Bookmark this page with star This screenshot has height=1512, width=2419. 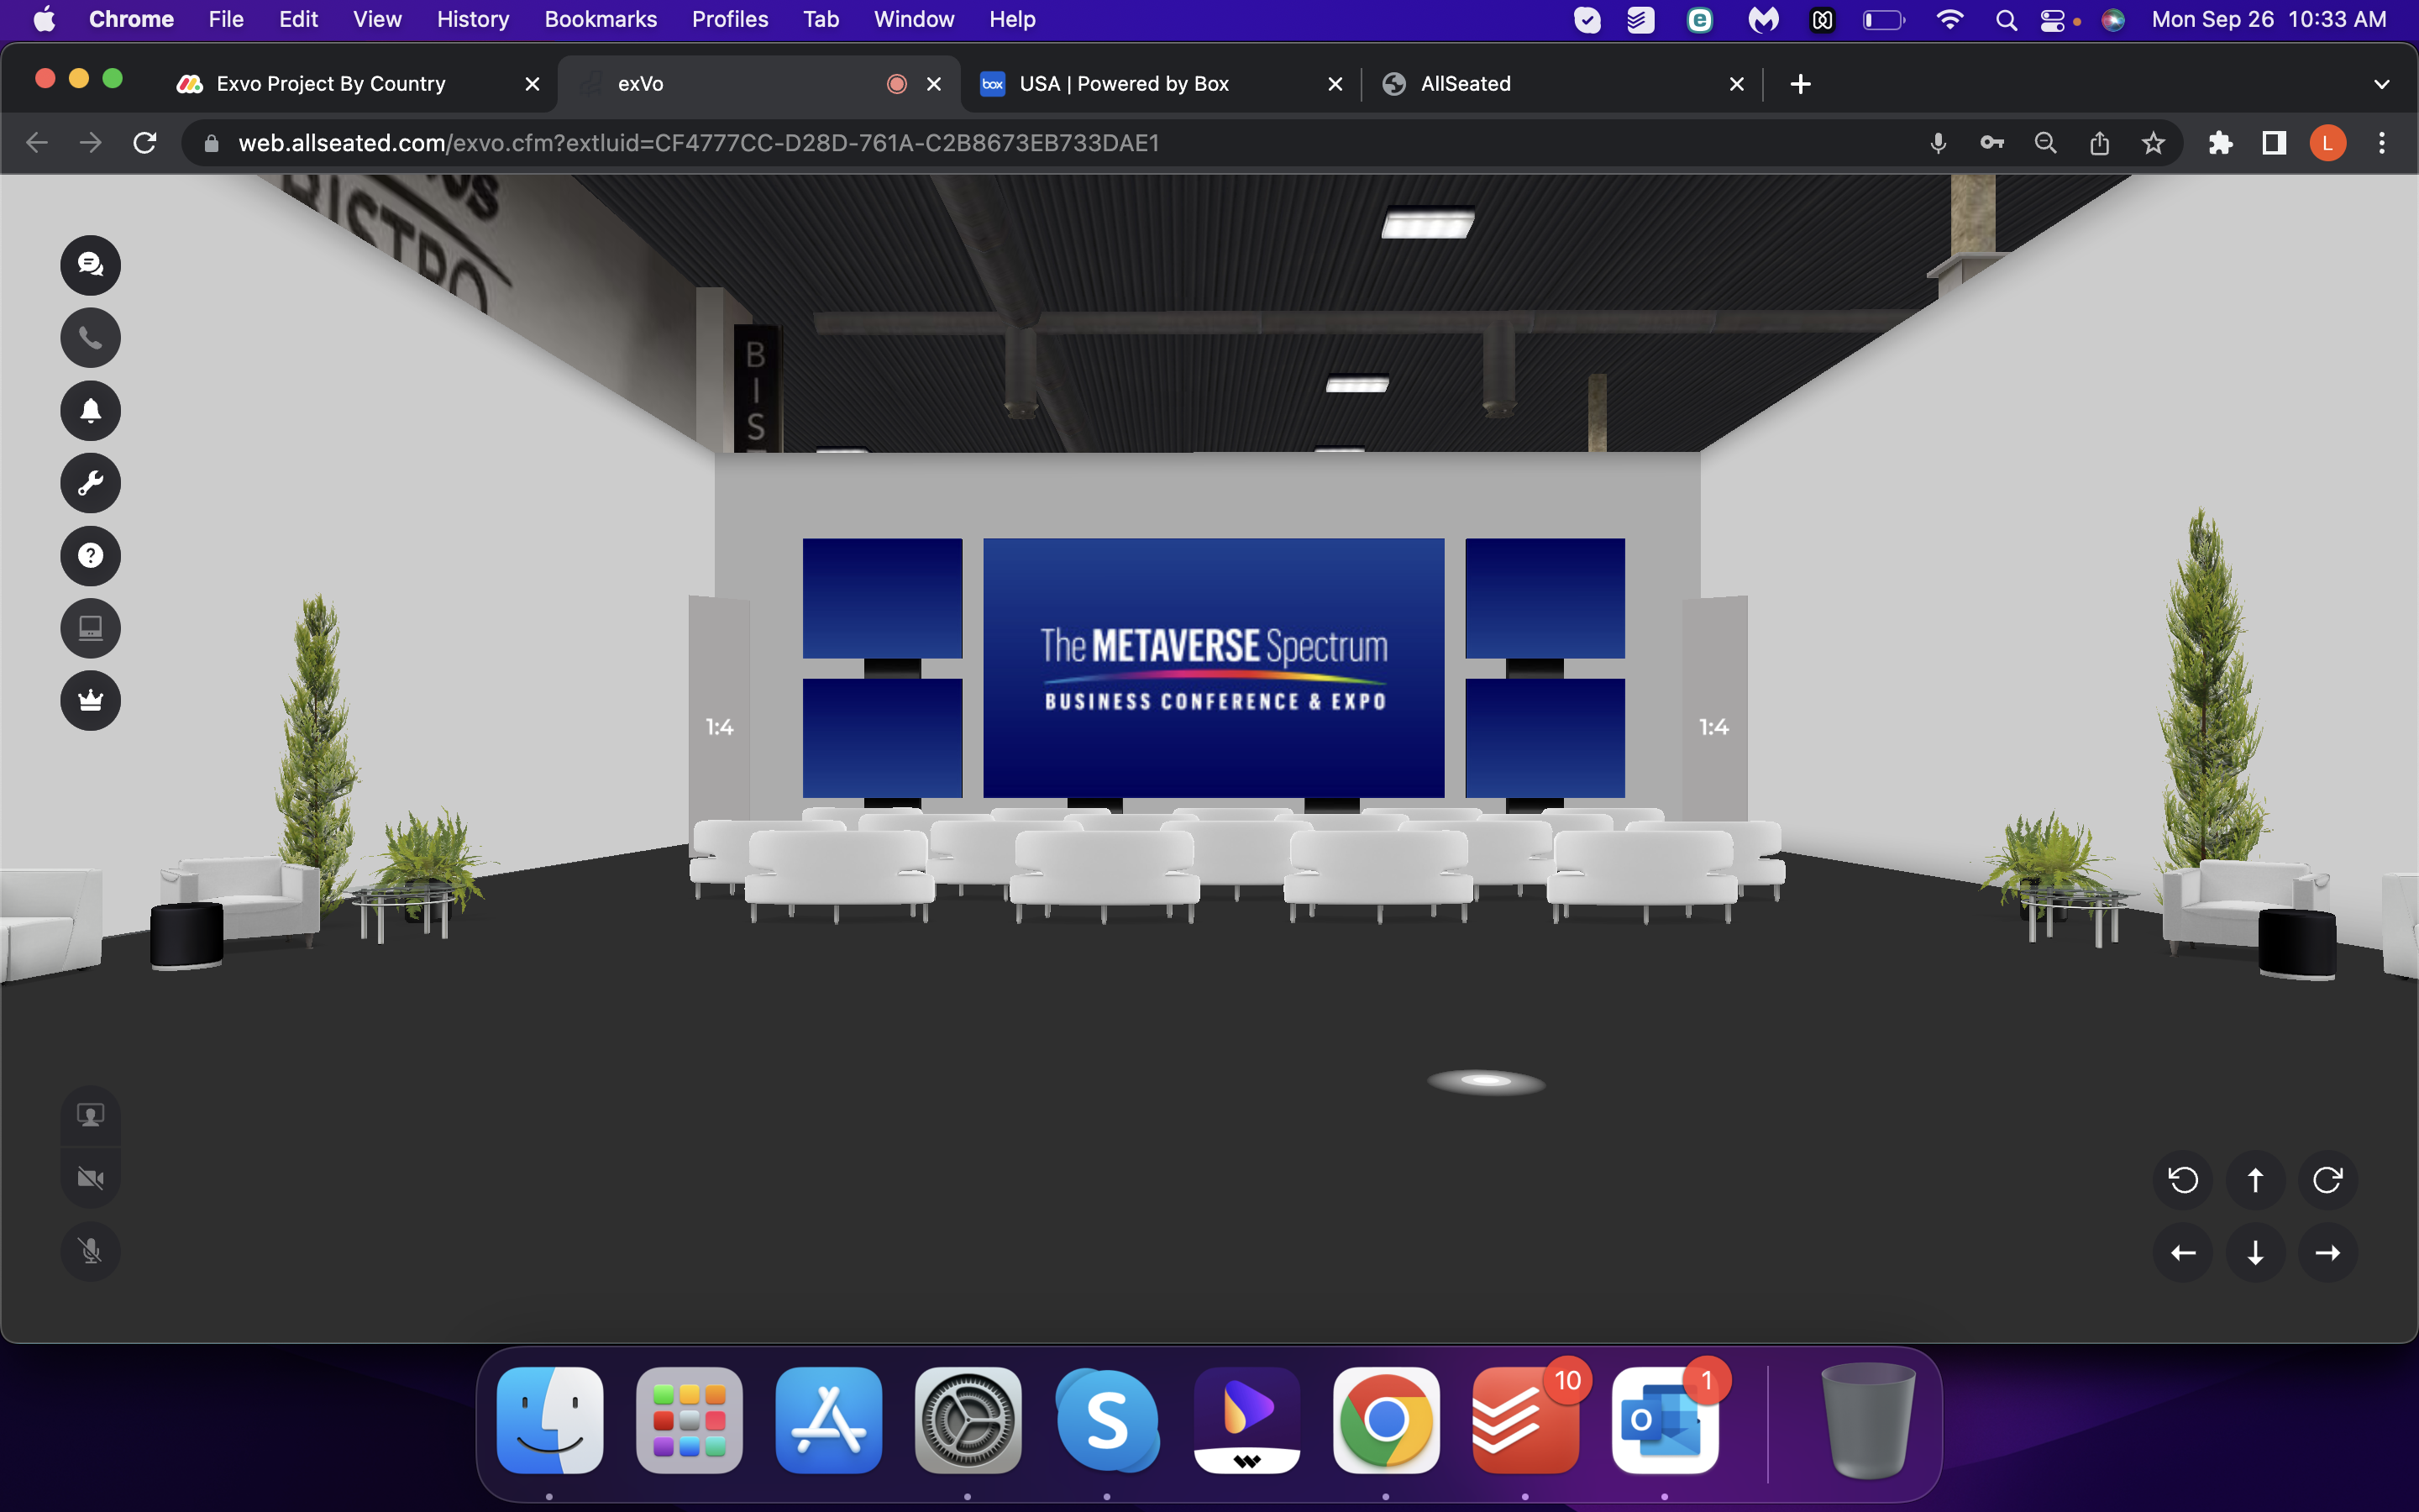(2153, 143)
